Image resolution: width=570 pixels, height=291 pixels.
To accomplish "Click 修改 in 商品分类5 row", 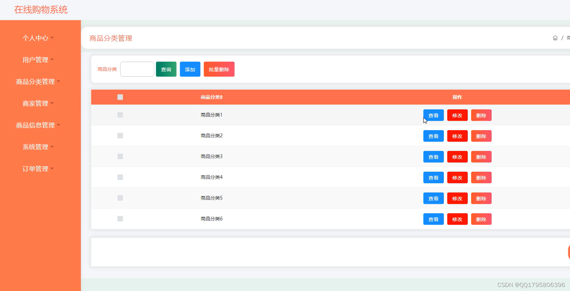I will (457, 198).
